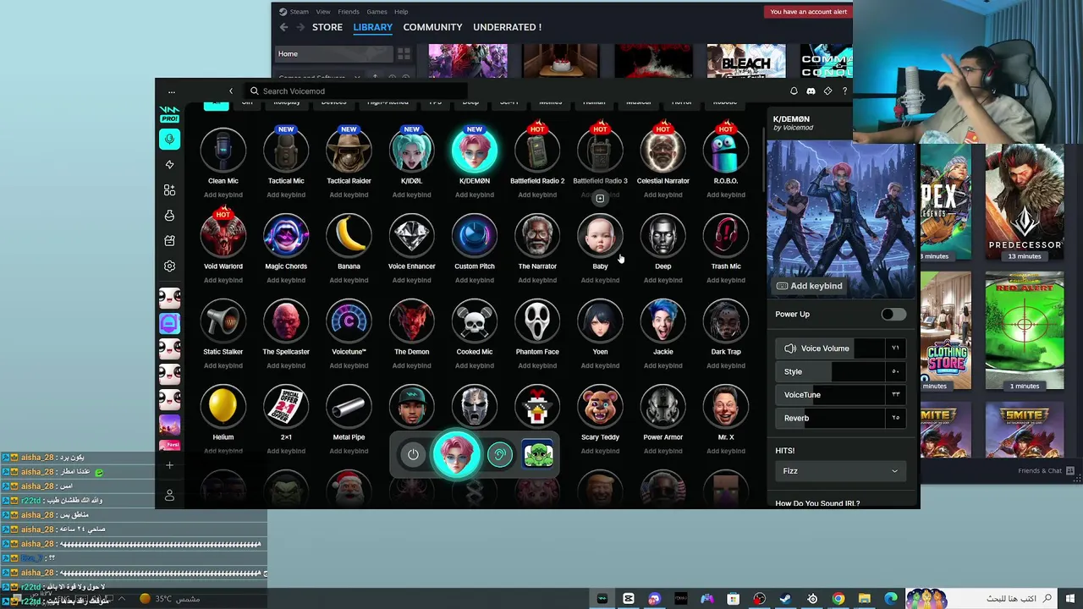1083x609 pixels.
Task: Select the Scary Teddy voice
Action: tap(600, 407)
